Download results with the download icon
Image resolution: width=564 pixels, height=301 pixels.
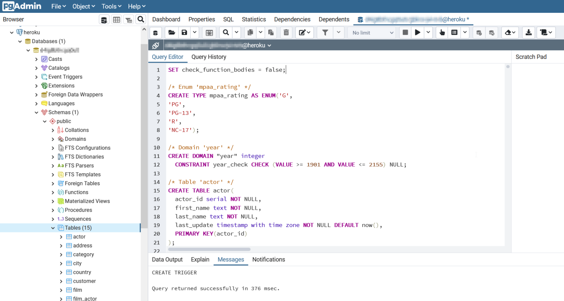[528, 33]
